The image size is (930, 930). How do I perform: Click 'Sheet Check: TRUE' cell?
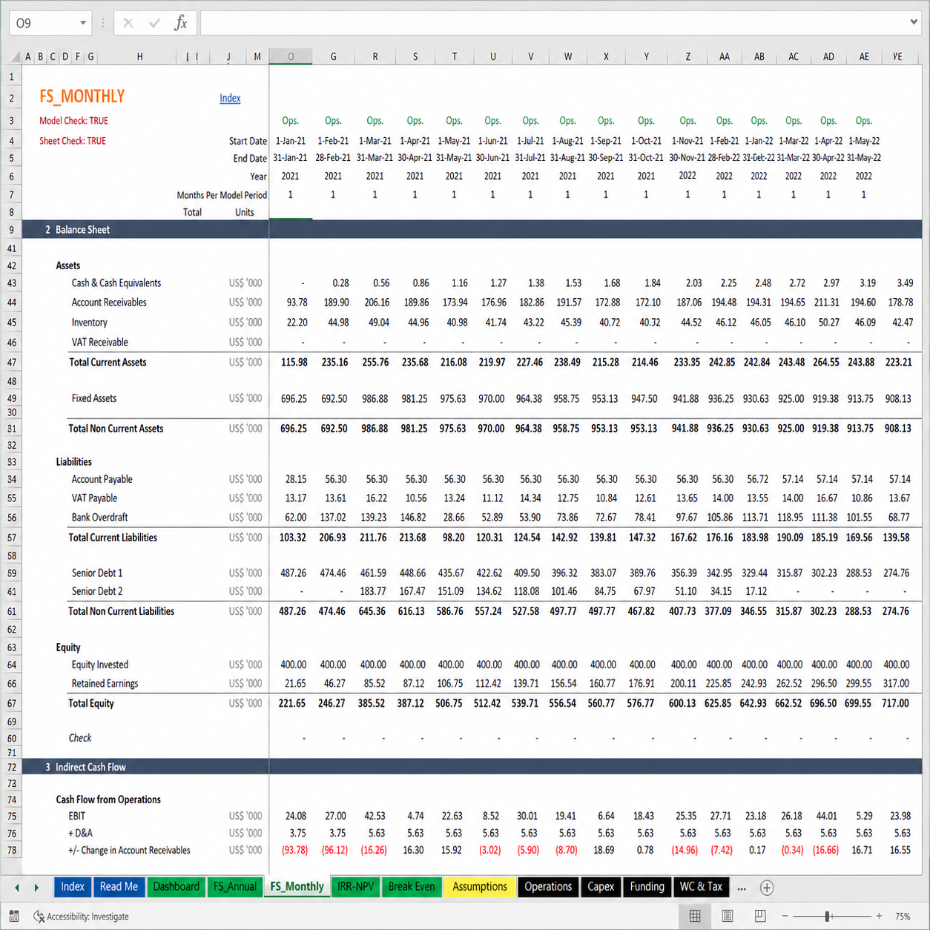click(73, 141)
